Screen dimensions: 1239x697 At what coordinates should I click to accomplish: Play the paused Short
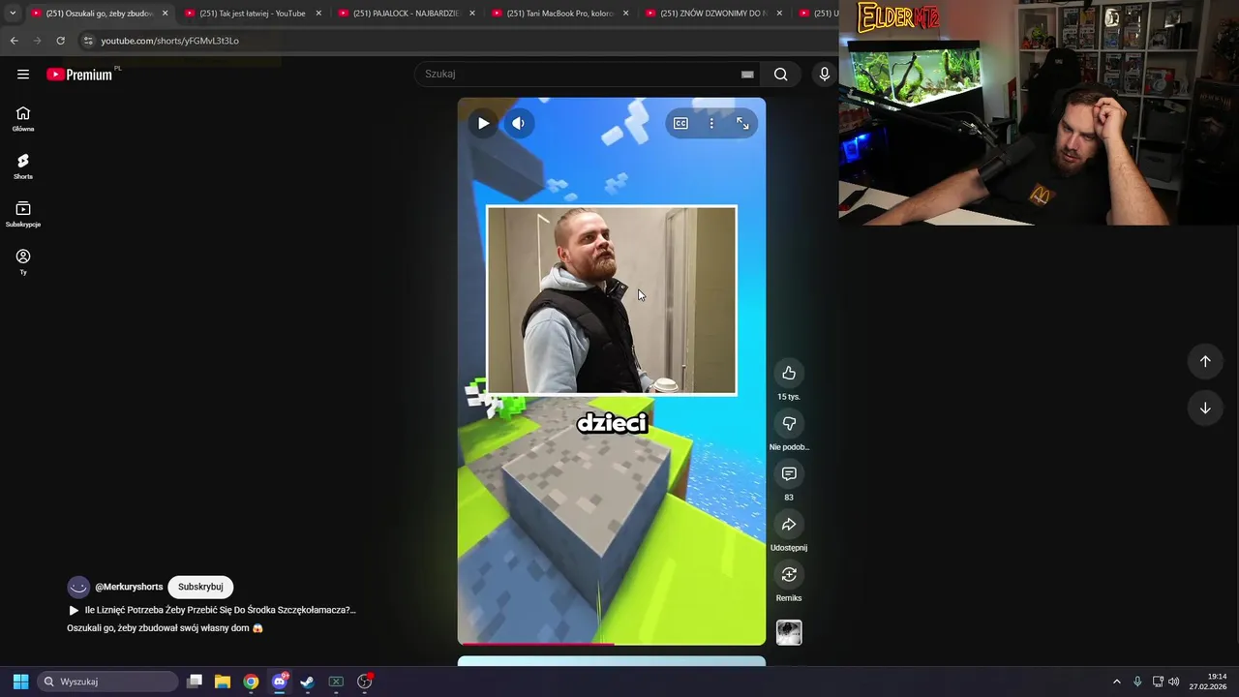(x=483, y=123)
